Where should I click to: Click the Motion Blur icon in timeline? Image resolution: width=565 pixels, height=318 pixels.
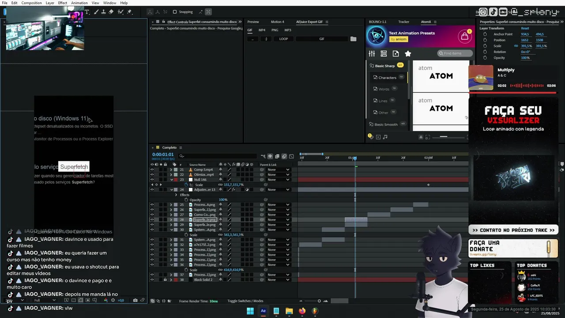coord(284,156)
